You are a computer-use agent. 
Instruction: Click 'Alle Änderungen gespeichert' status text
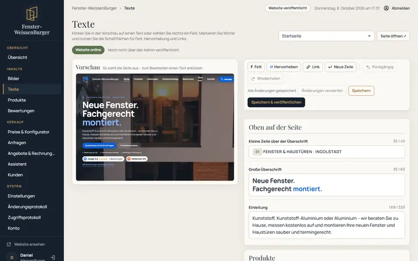pyautogui.click(x=272, y=91)
